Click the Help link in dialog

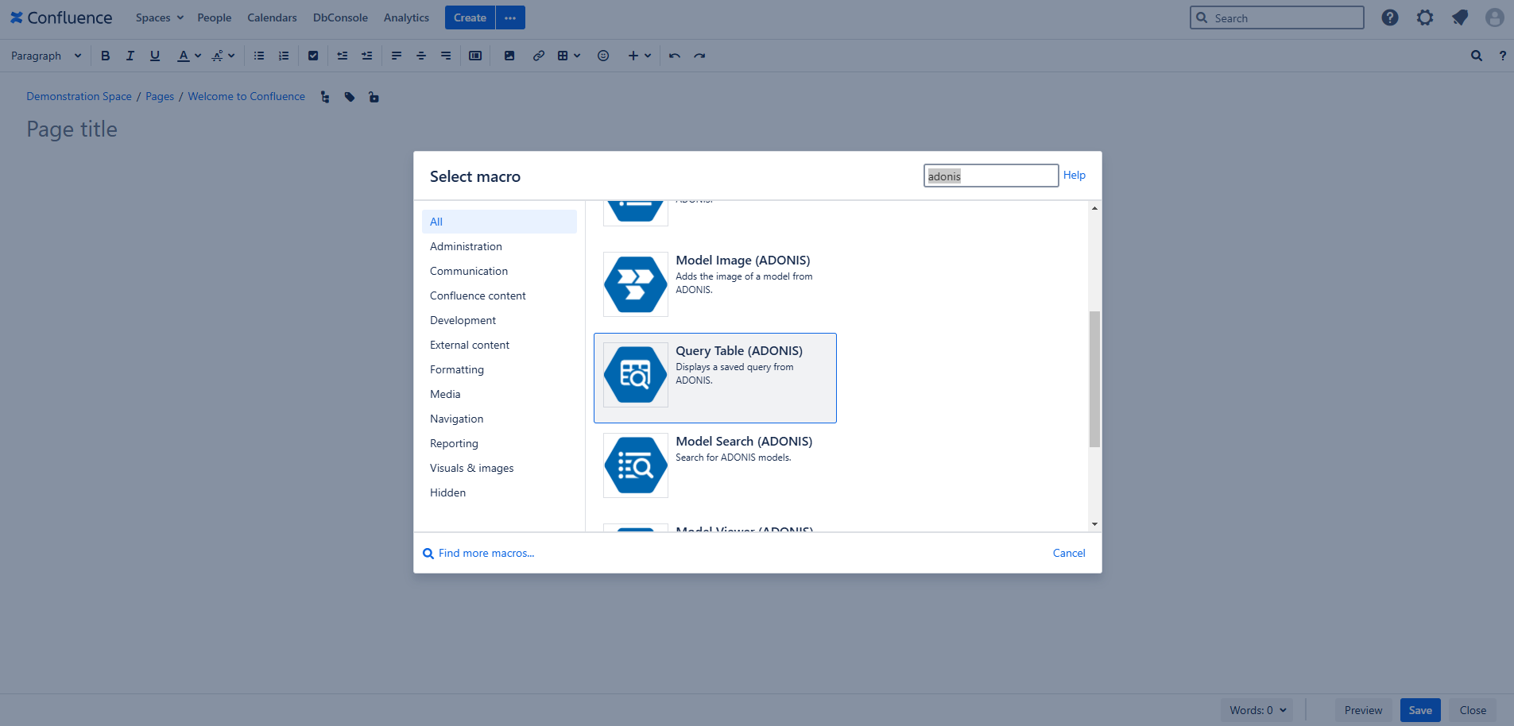pos(1074,175)
